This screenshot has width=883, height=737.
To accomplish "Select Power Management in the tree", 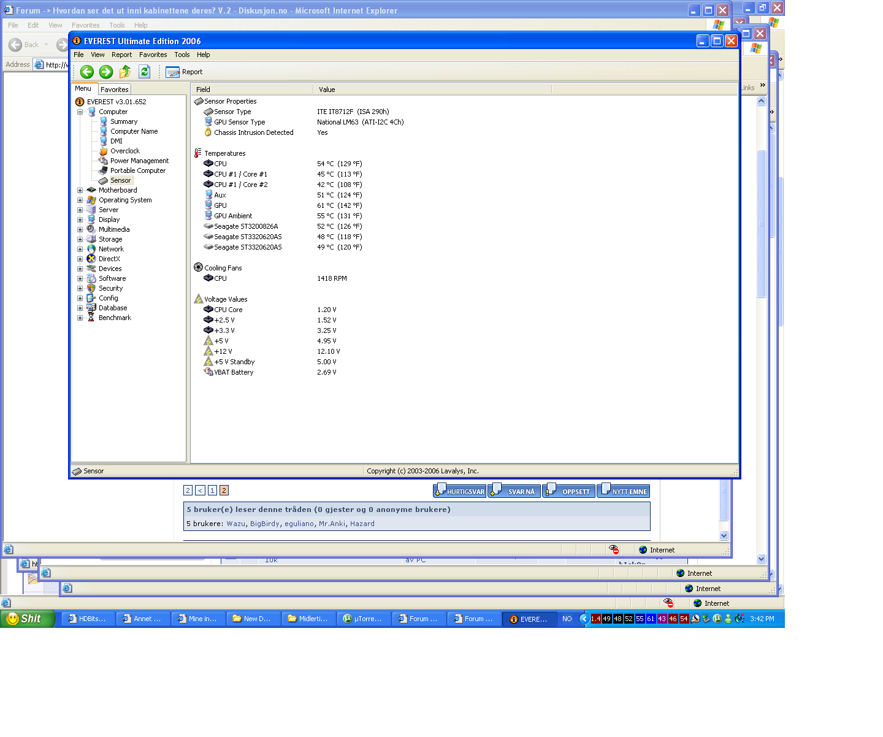I will (139, 161).
